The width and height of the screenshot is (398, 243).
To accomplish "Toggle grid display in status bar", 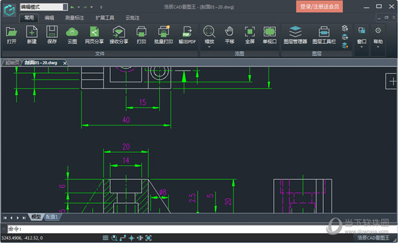I will point(105,238).
